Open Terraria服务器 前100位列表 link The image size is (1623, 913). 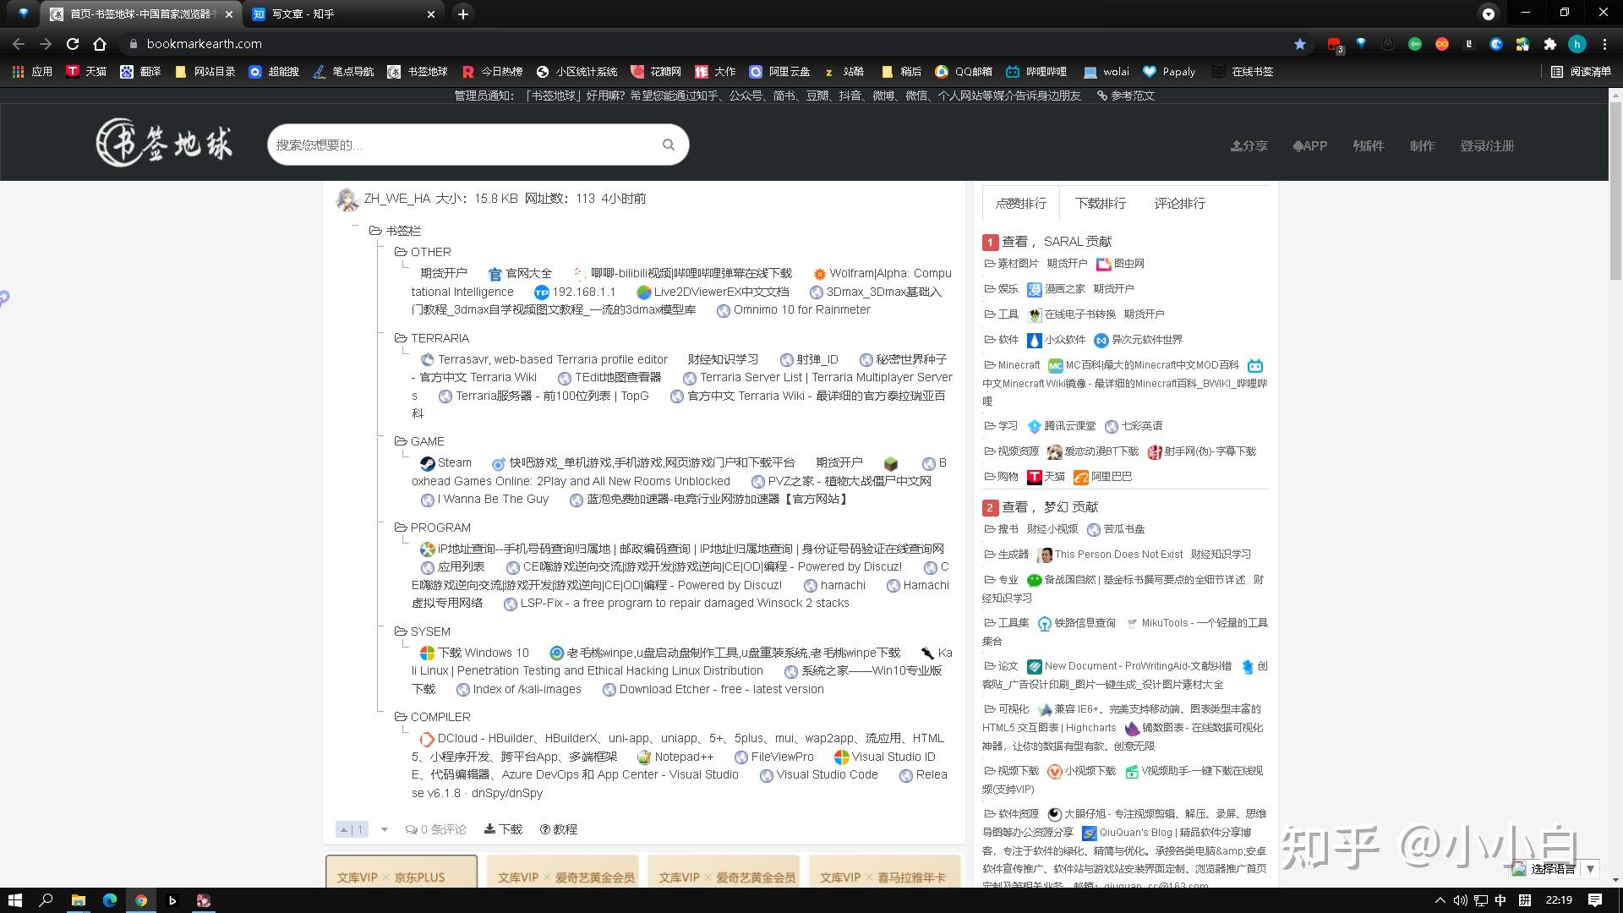(544, 396)
